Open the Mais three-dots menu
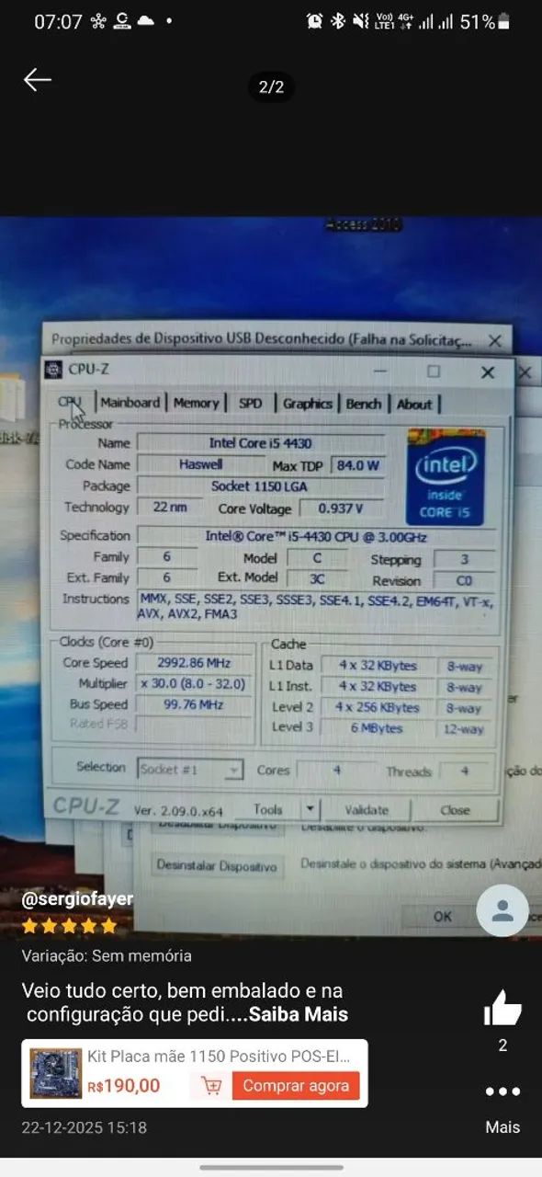The image size is (542, 1177). point(502,1091)
